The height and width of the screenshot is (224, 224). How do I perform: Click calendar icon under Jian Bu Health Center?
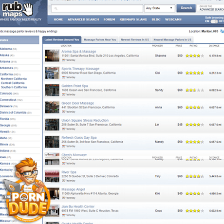(63, 215)
